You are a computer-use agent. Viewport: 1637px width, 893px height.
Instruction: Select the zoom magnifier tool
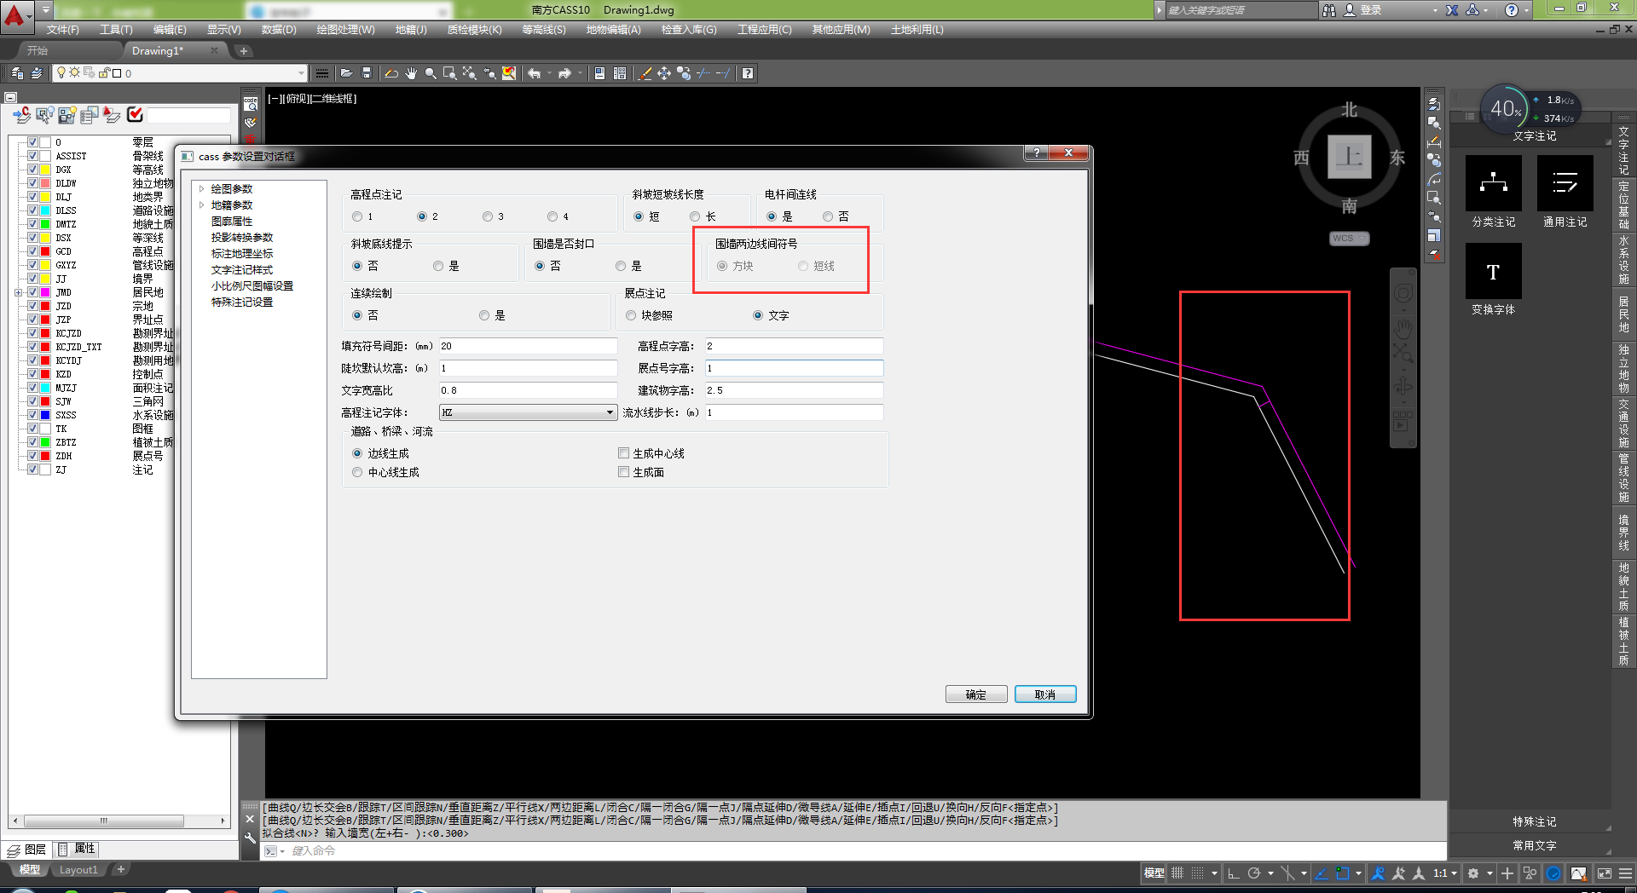pyautogui.click(x=431, y=73)
